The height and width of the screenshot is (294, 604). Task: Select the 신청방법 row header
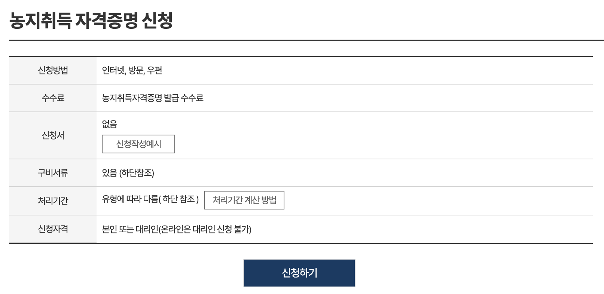pos(52,70)
